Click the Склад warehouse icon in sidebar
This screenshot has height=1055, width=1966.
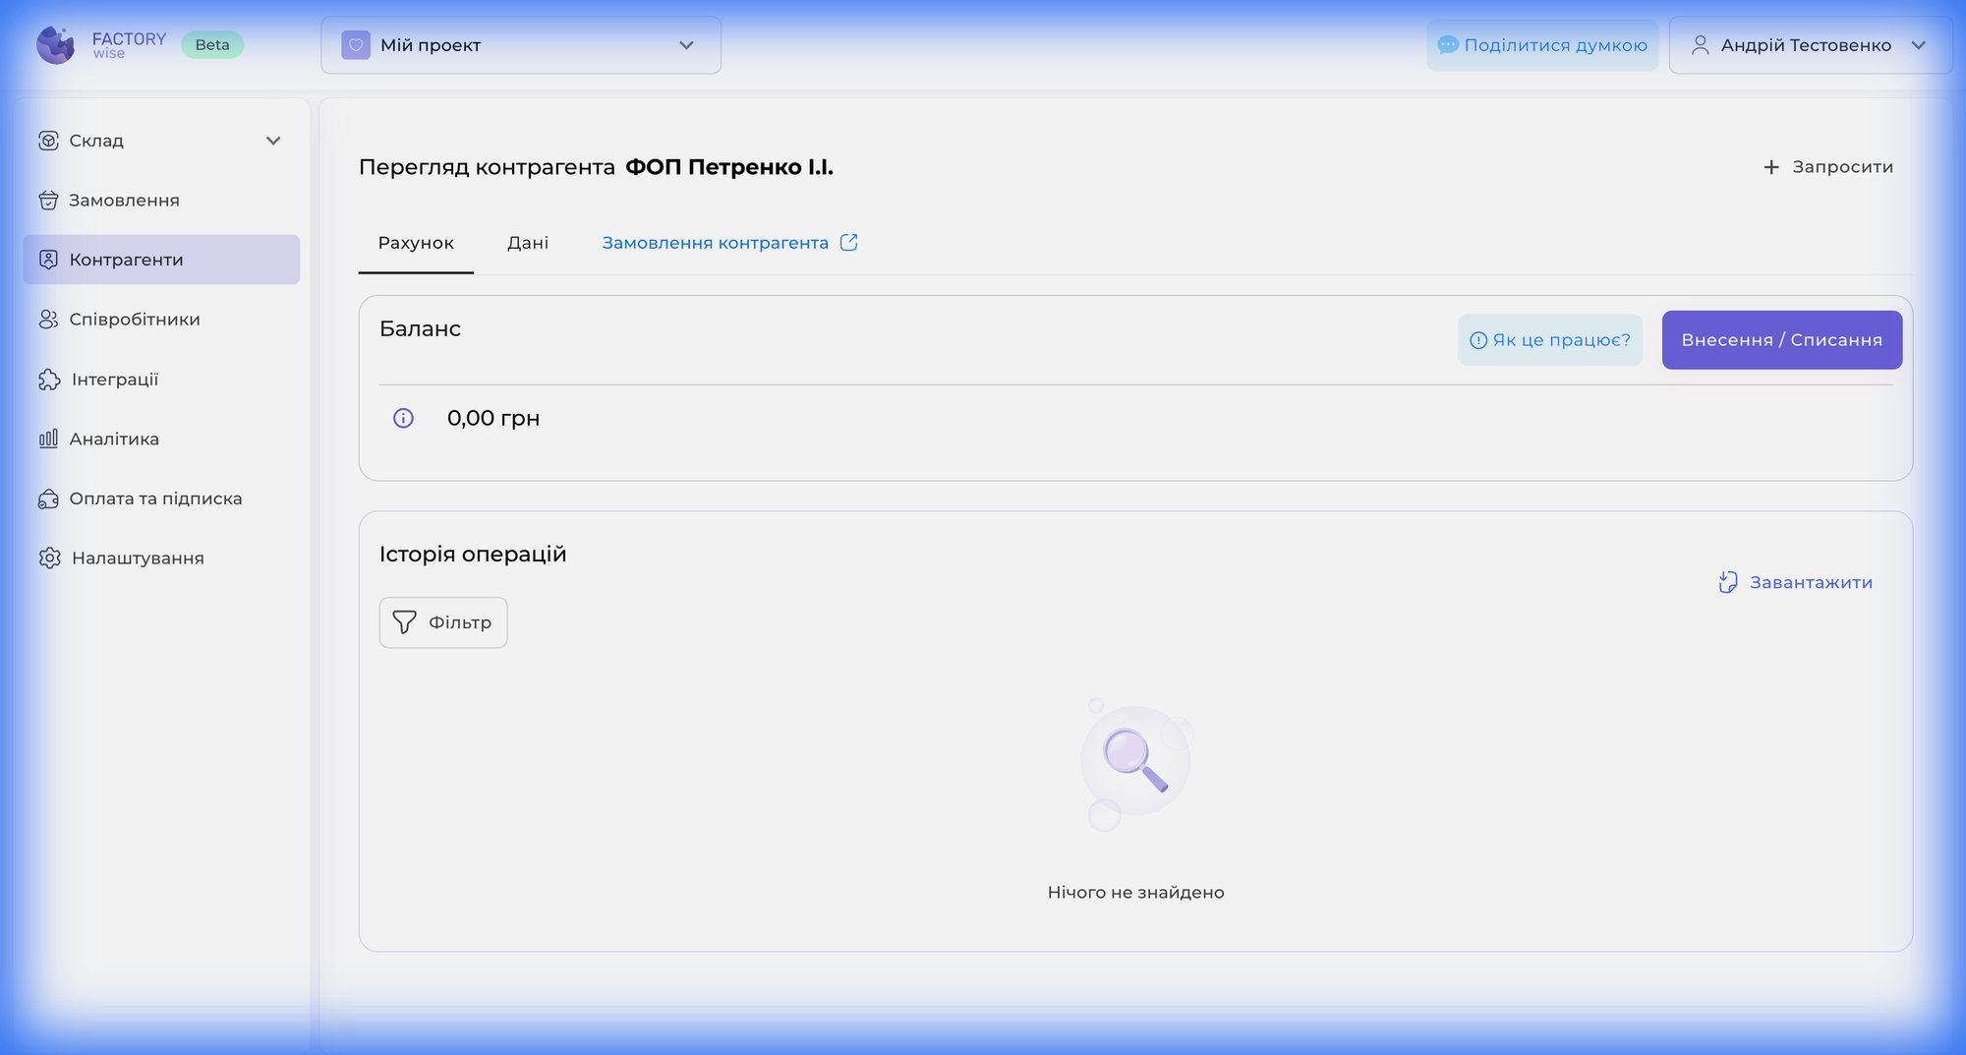point(48,141)
